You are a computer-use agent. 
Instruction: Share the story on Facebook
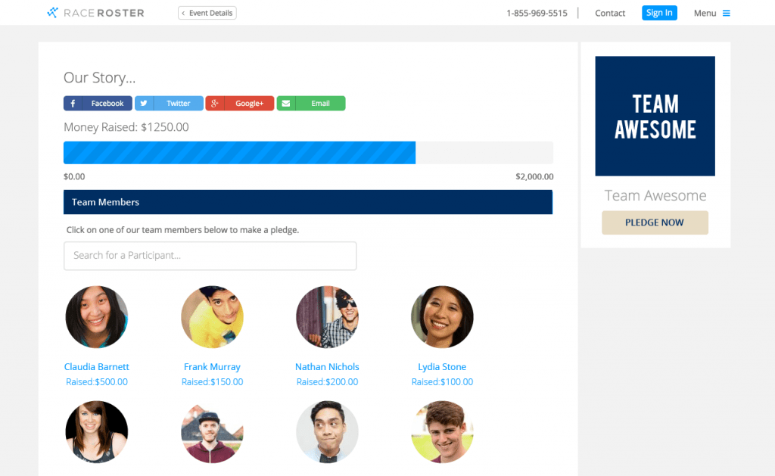pos(98,103)
